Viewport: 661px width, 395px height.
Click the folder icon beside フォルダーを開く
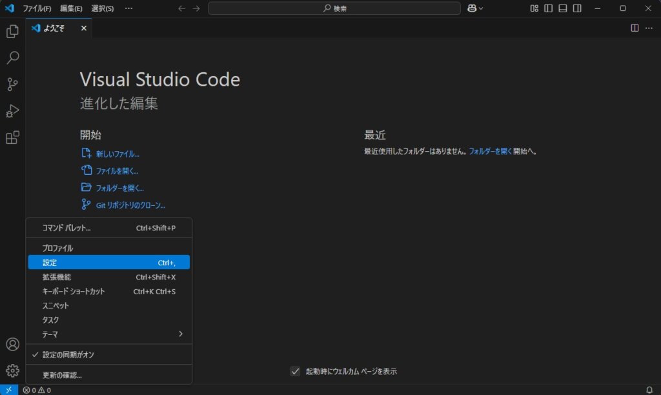[x=86, y=187]
